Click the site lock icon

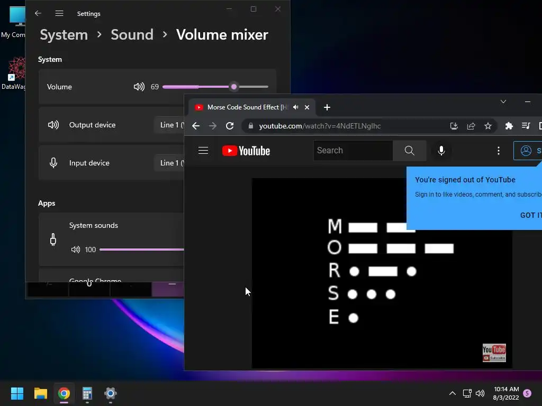coord(250,126)
